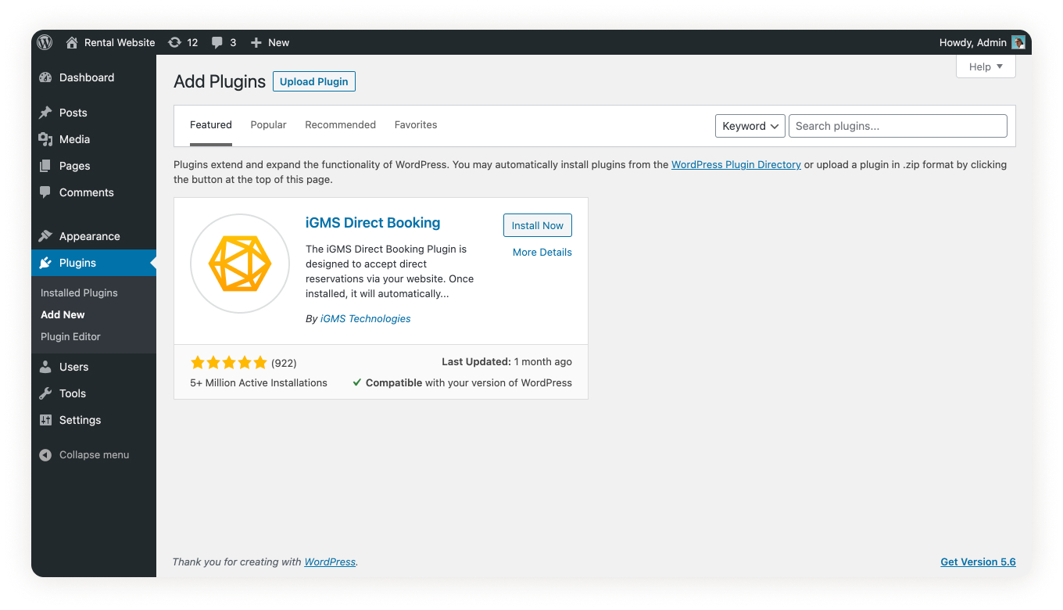Click the five-star rating of iGMS plugin

pos(228,362)
